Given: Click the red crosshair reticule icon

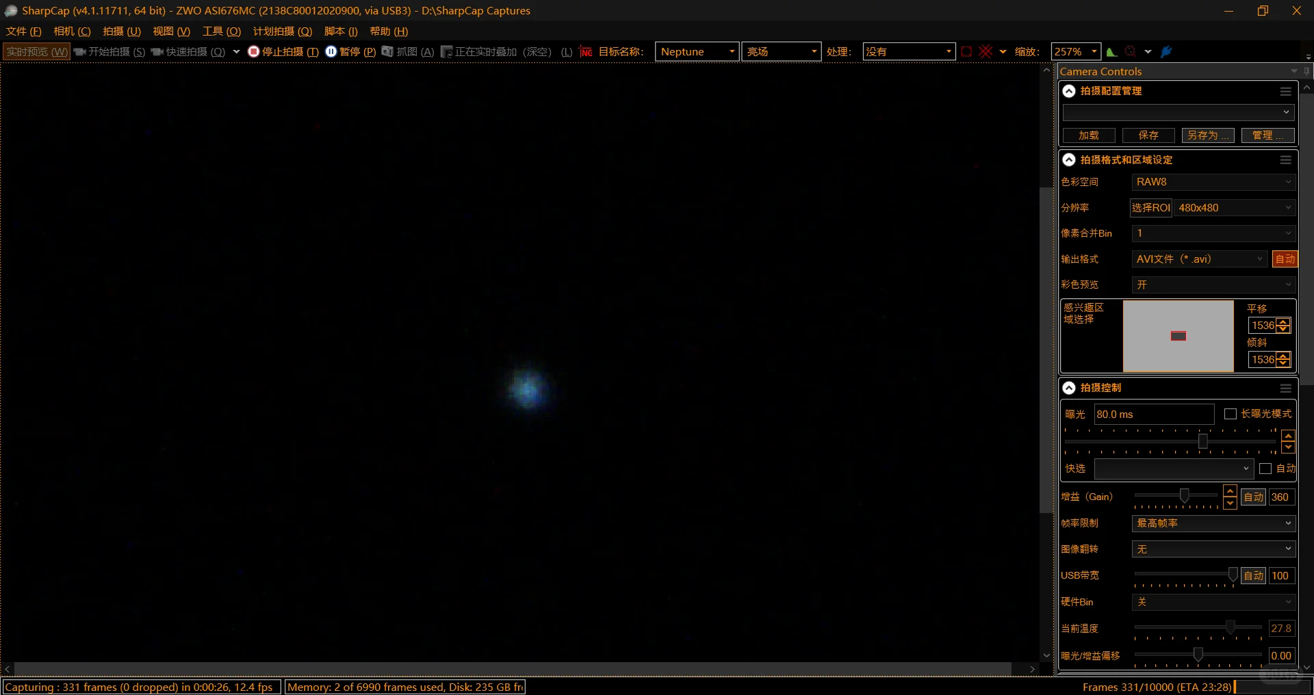Looking at the screenshot, I should click(x=985, y=52).
